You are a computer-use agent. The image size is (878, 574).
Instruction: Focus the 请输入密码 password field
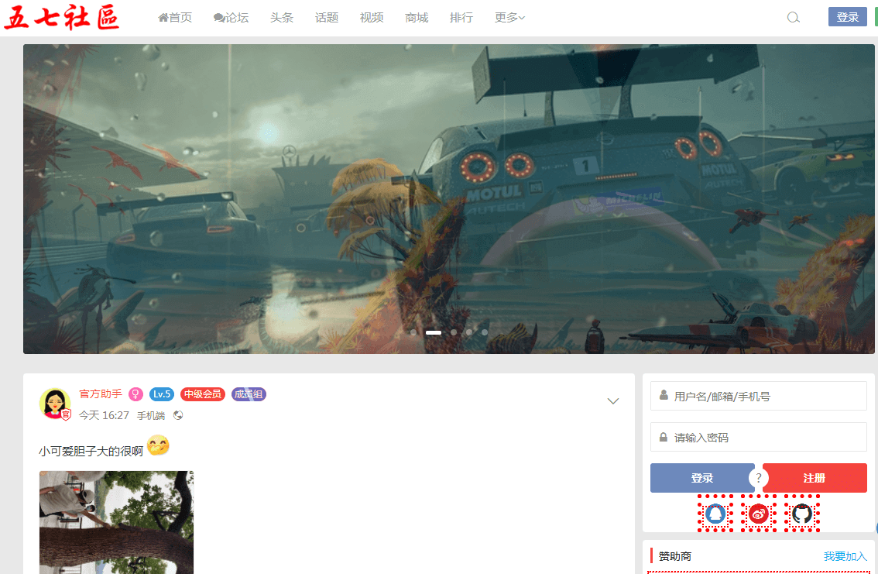[x=759, y=437]
